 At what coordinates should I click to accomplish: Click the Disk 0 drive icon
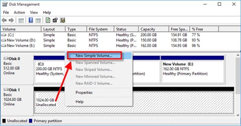coord(6,58)
